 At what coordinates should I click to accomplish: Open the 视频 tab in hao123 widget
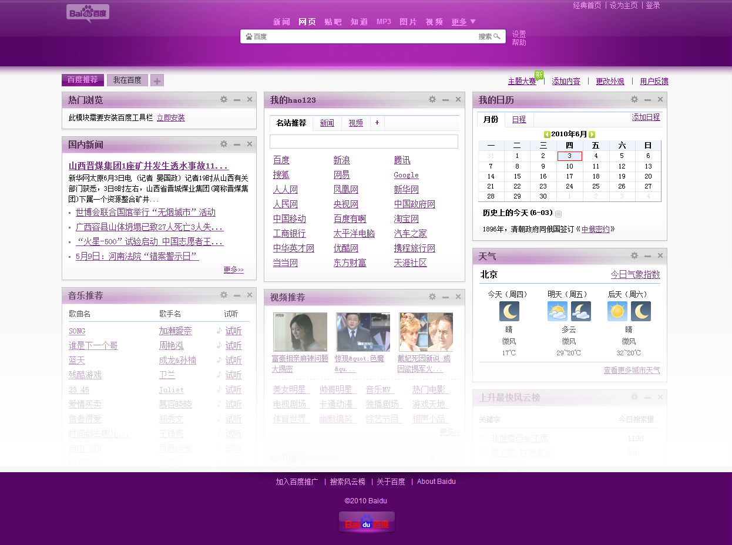356,123
